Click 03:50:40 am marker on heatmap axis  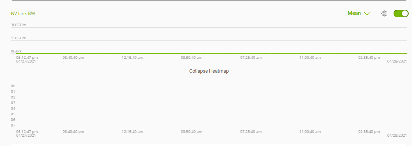click(x=191, y=132)
